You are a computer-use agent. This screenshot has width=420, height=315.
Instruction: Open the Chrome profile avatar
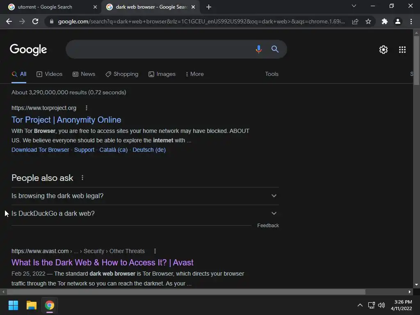(x=398, y=21)
